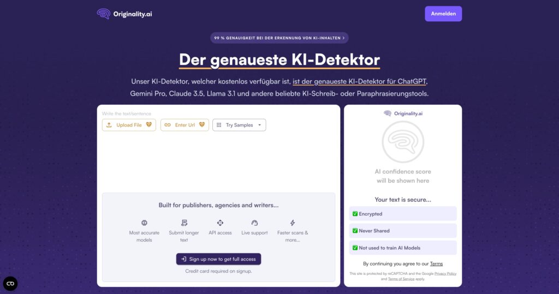Image resolution: width=559 pixels, height=294 pixels.
Task: Click the round accessibility widget bottom left
Action: 10,284
